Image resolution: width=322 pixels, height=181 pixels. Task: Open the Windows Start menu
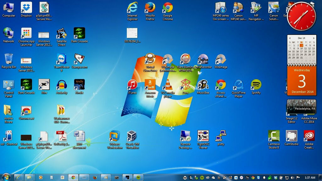tap(6, 177)
